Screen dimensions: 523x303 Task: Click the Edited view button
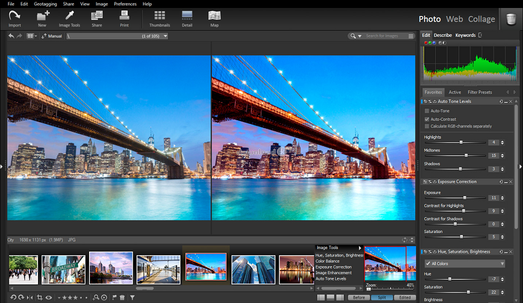pos(405,297)
